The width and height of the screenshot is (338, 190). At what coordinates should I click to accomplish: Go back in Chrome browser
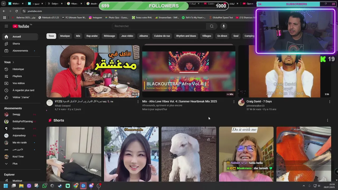(4, 11)
